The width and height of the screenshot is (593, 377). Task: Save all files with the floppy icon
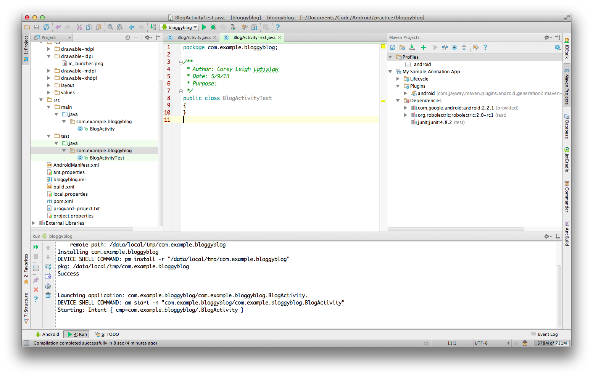[37, 27]
